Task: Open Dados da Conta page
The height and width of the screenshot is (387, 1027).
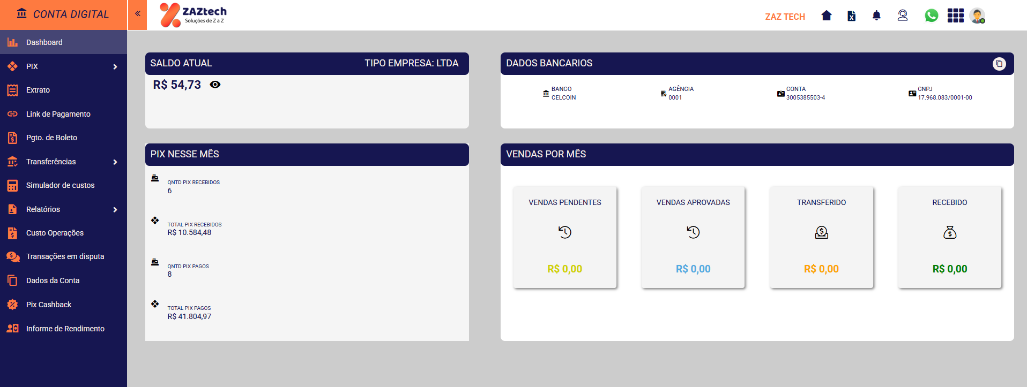Action: [63, 280]
